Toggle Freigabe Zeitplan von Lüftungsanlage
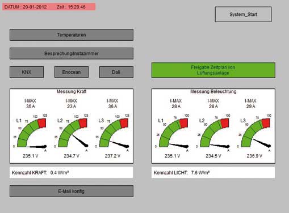 tap(213, 70)
